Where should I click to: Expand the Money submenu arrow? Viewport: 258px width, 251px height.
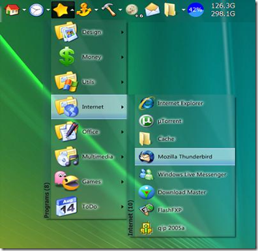tap(122, 57)
